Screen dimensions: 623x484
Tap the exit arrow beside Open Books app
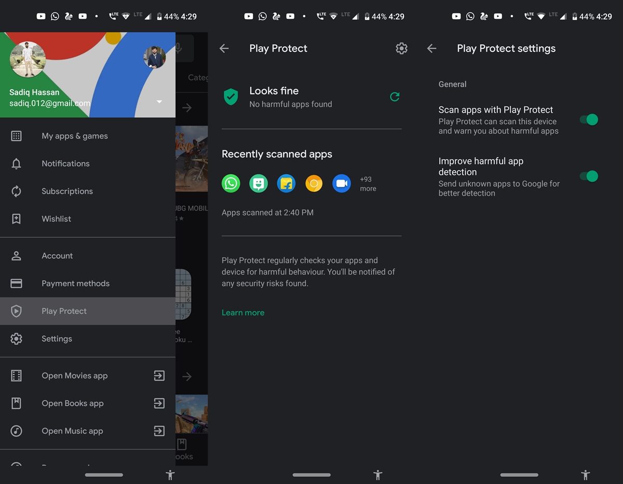point(159,403)
